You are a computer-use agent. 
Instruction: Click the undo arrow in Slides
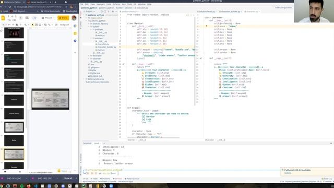click(9, 25)
